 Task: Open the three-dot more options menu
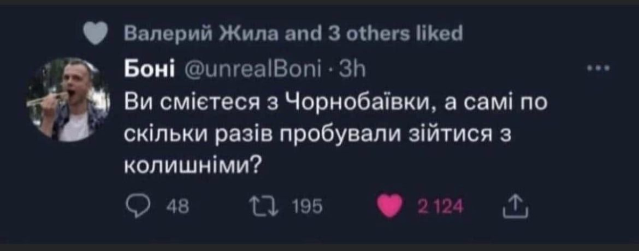599,69
